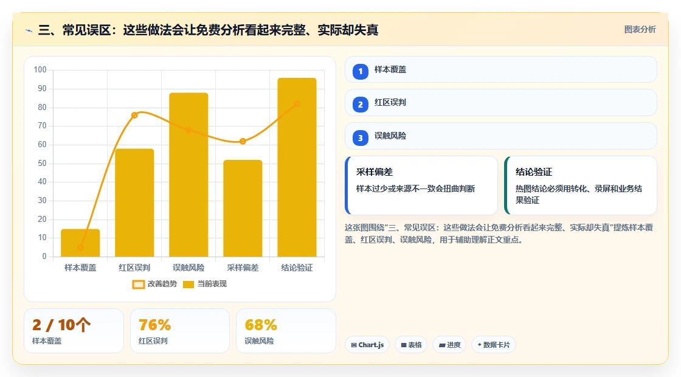Click the text 热图结论必须用转化、录屏和业务结果验证

pyautogui.click(x=579, y=195)
